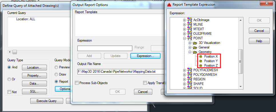Click the Geometry folder icon
Image resolution: width=276 pixels, height=112 pixels.
(195, 52)
